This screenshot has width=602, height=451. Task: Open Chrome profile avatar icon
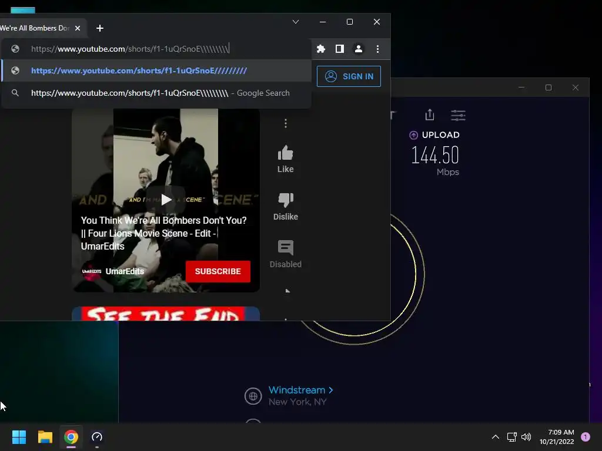[x=359, y=49]
